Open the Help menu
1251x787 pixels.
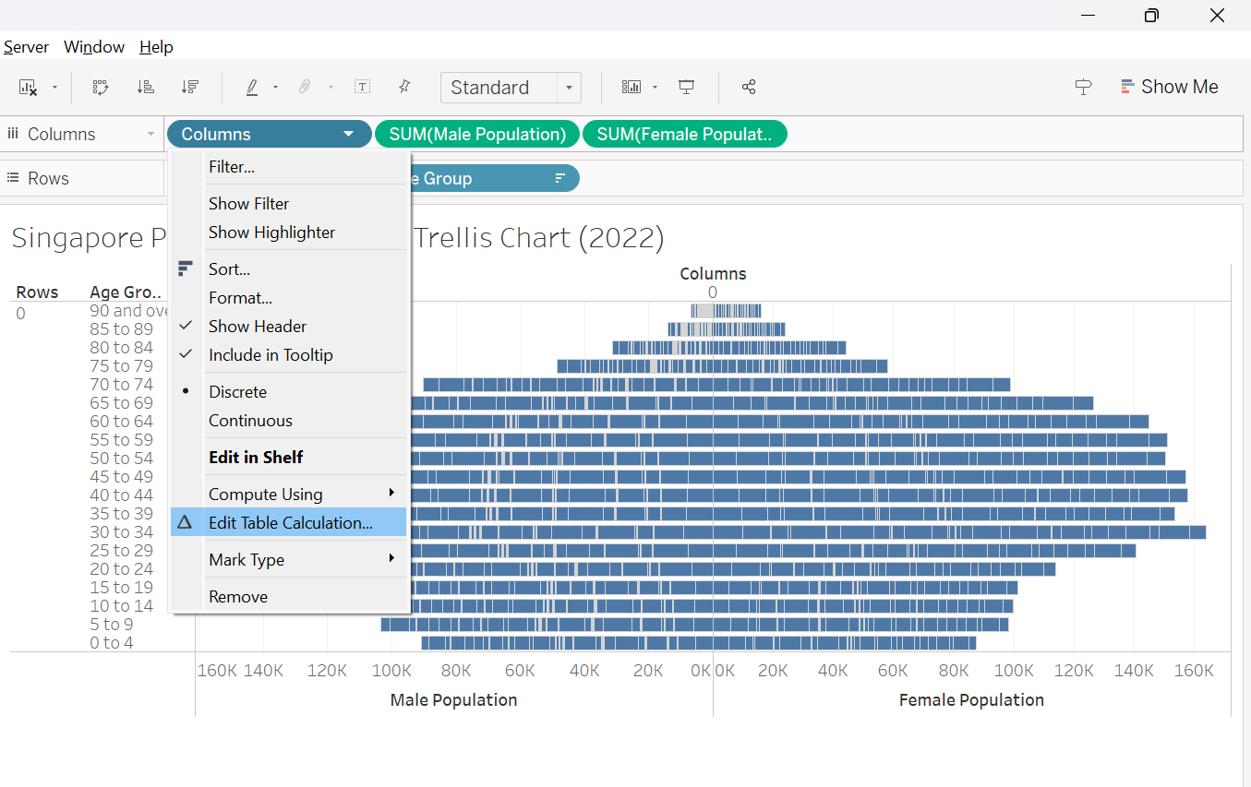[x=156, y=47]
